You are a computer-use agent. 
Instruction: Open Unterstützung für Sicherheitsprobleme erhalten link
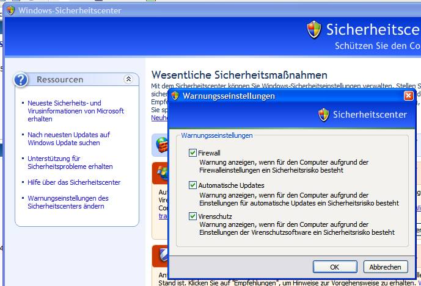pos(70,162)
